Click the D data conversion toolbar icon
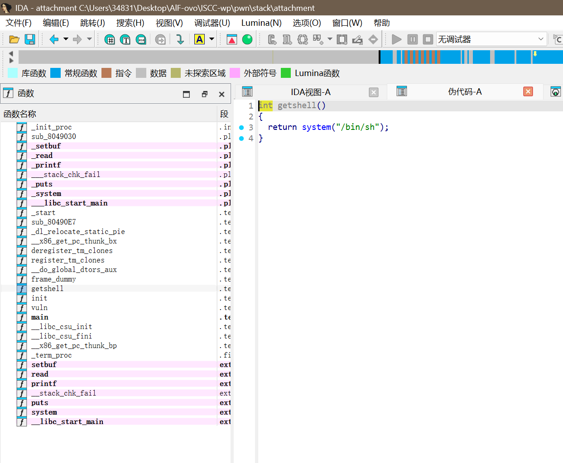This screenshot has height=463, width=563. [x=287, y=39]
